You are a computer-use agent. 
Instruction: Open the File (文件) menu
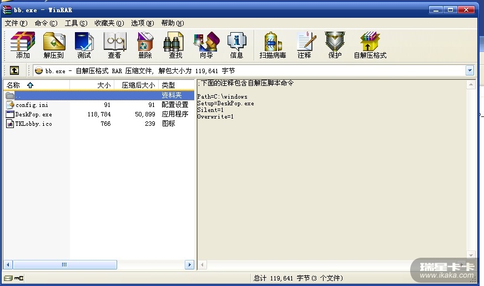pos(16,23)
